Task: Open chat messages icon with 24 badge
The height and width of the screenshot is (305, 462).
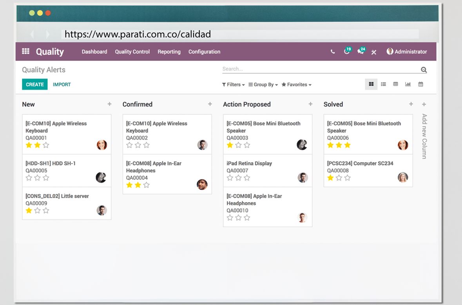Action: (x=360, y=52)
